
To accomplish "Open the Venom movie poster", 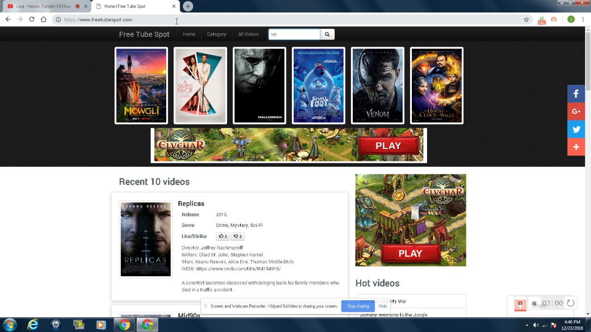I will 378,86.
